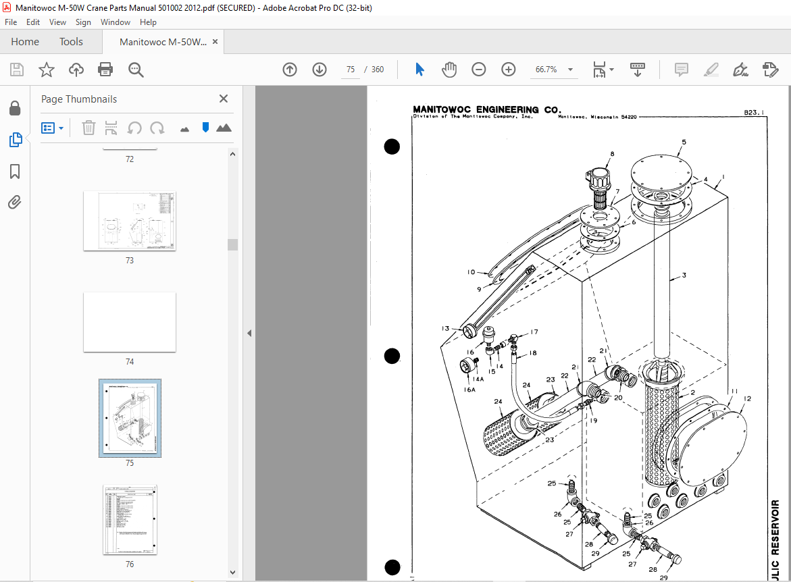The width and height of the screenshot is (791, 582).
Task: Open the Edit menu
Action: coord(33,22)
